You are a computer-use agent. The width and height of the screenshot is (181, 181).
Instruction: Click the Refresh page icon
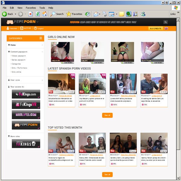point(38,14)
